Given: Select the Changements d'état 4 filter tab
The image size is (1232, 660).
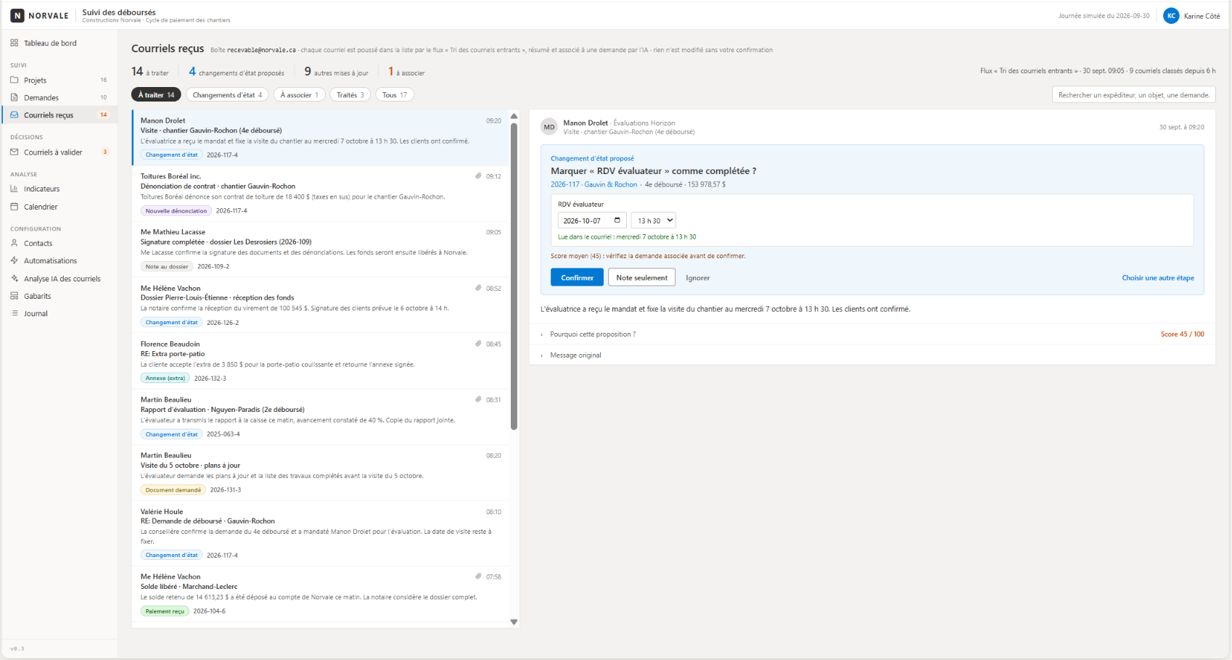Looking at the screenshot, I should 227,95.
